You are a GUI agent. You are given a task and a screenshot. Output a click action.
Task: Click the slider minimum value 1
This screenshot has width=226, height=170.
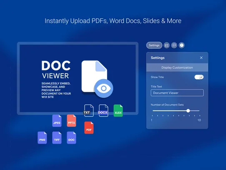click(x=151, y=120)
